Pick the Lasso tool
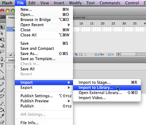 2,52
